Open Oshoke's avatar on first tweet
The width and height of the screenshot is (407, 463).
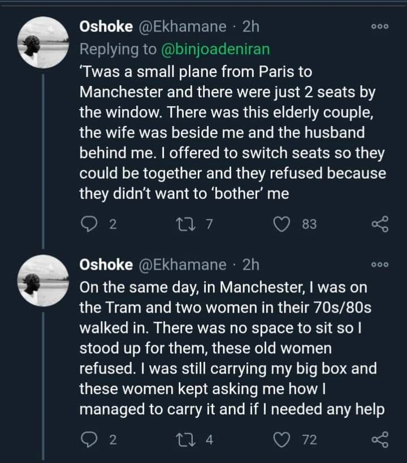(x=44, y=42)
